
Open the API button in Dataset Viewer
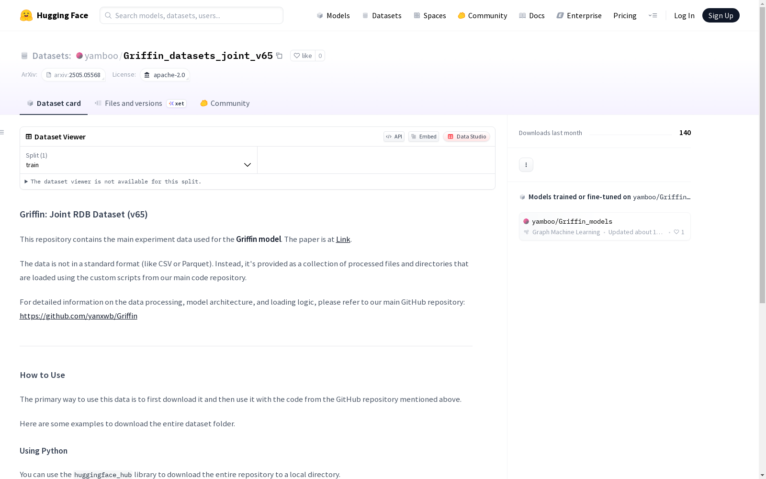pos(394,137)
